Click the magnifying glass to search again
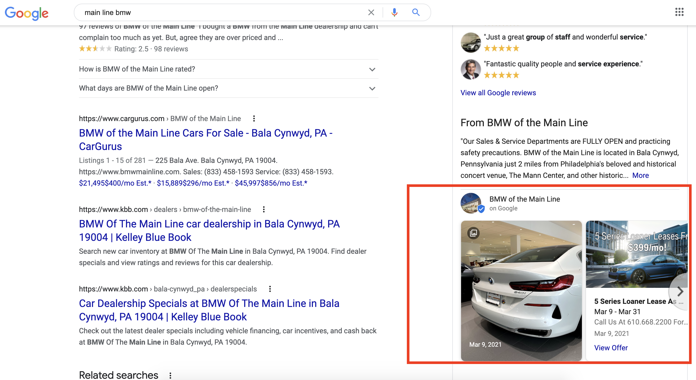Screen dimensions: 696x380 tap(416, 12)
